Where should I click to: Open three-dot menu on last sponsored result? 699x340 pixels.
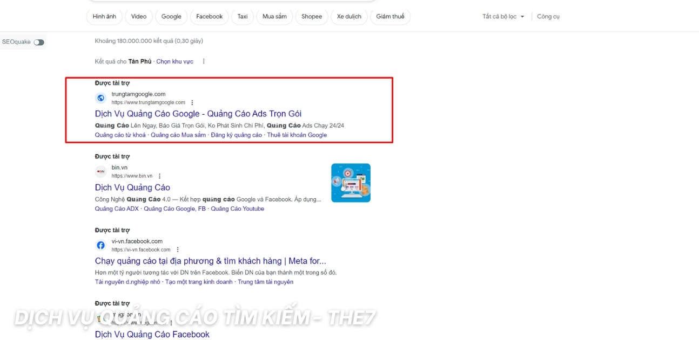(x=171, y=323)
